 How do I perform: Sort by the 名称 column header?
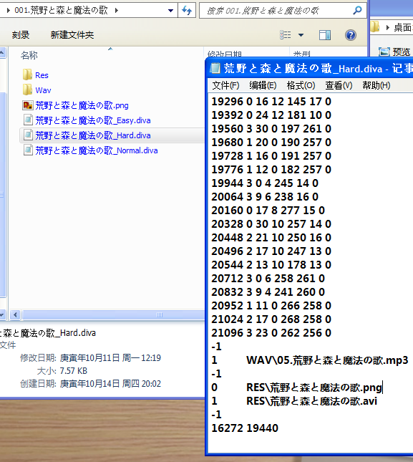(29, 55)
